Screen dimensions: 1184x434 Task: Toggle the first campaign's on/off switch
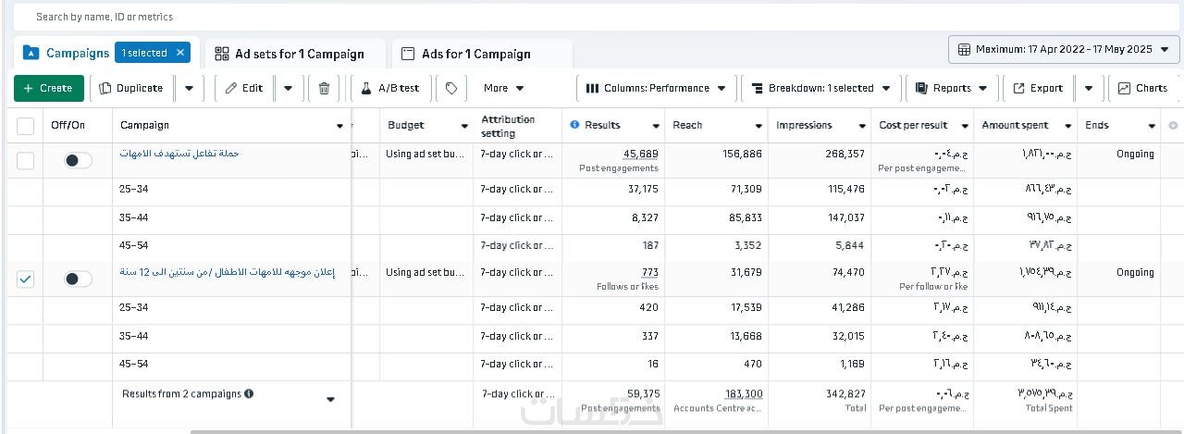click(78, 160)
